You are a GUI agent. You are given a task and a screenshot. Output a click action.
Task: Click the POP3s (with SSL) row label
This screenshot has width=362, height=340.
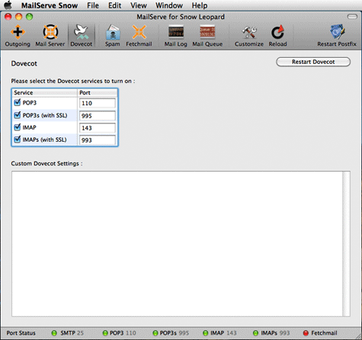(x=45, y=115)
